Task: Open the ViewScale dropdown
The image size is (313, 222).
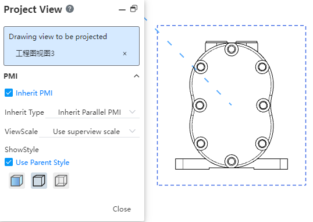Action: (x=89, y=132)
